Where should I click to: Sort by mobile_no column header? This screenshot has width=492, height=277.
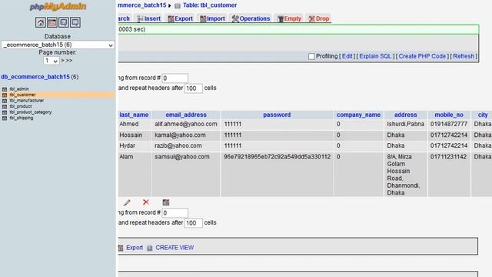[449, 115]
